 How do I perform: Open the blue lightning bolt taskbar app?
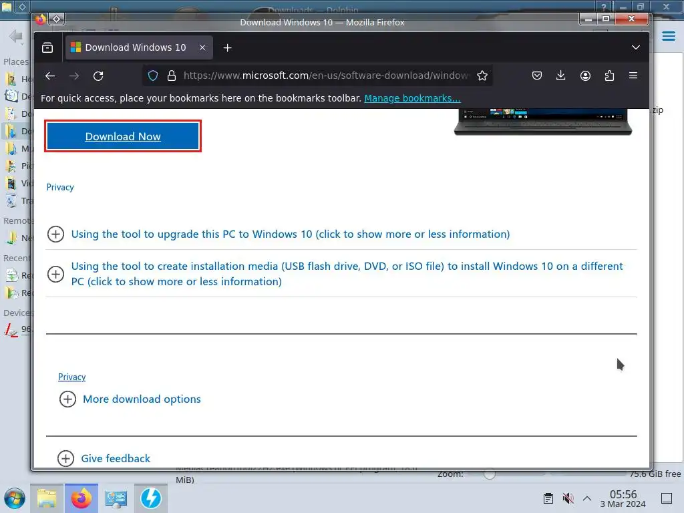click(x=151, y=498)
